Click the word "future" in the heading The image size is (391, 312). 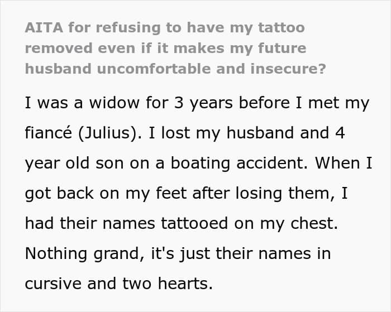282,48
